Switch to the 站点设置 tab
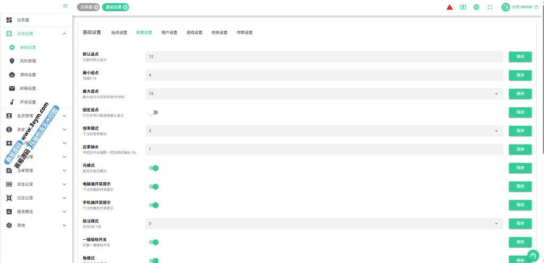Image resolution: width=544 pixels, height=263 pixels. (x=119, y=32)
